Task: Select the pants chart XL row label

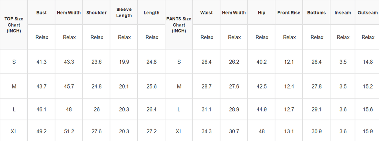Action: [179, 131]
